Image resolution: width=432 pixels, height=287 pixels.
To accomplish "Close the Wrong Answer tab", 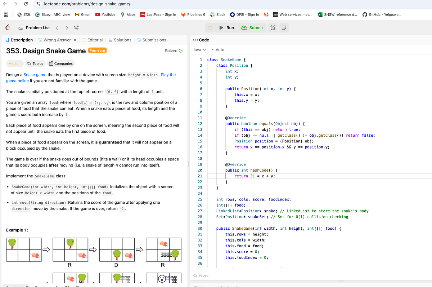I will tap(75, 40).
